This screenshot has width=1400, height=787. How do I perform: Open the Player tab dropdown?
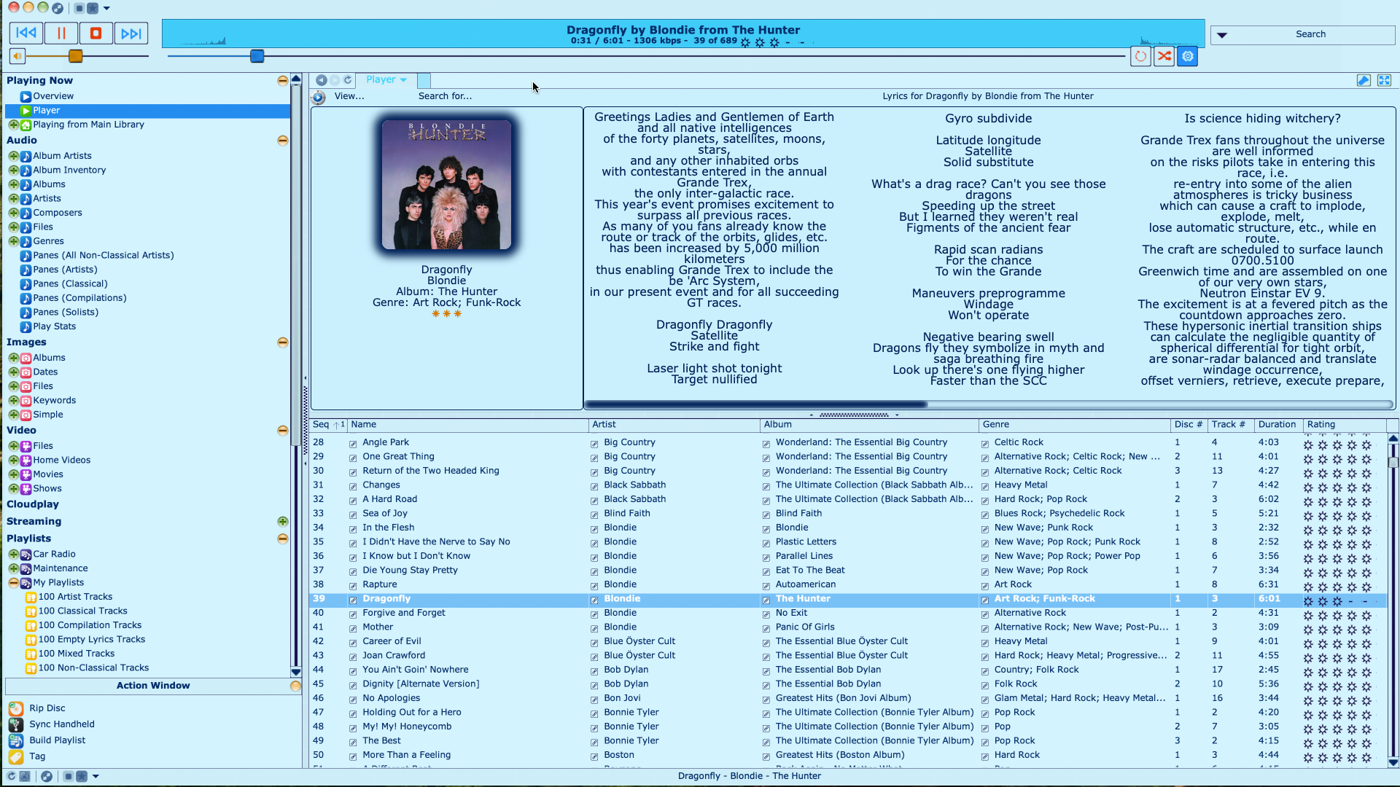(x=403, y=80)
